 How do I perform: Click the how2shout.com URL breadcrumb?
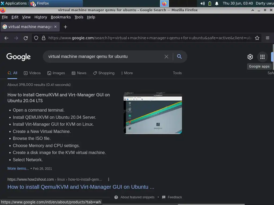[x=55, y=179]
